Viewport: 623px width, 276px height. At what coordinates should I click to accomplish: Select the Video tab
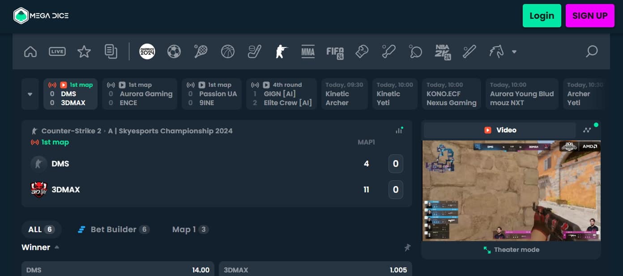[500, 130]
